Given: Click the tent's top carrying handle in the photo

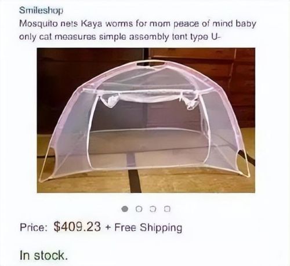Looking at the screenshot, I should [x=151, y=63].
